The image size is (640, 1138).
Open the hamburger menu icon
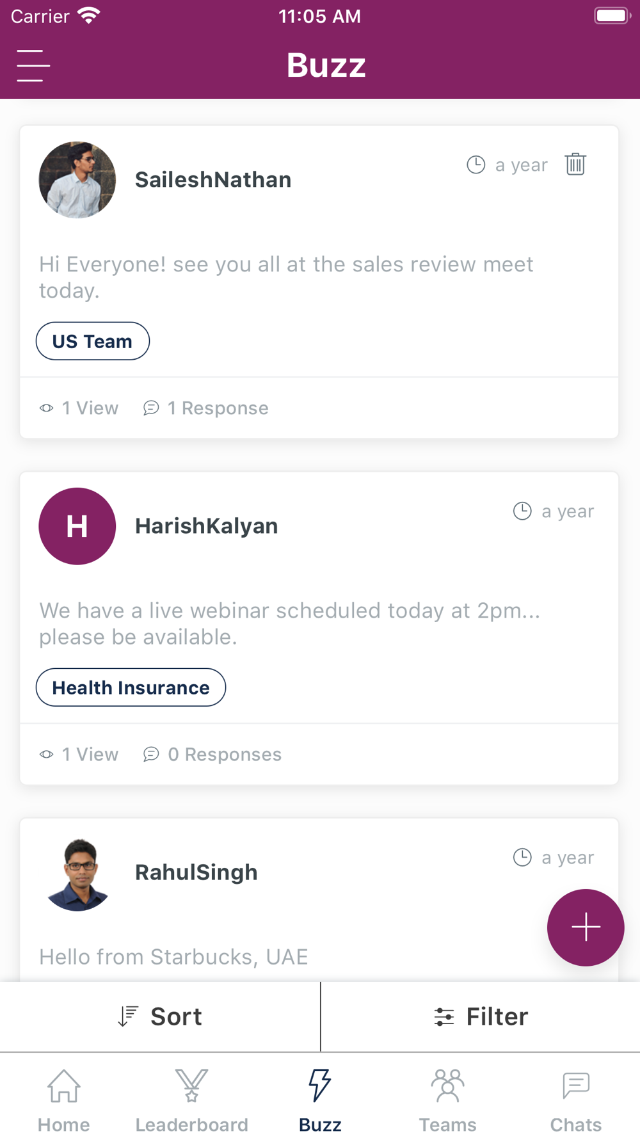coord(33,65)
